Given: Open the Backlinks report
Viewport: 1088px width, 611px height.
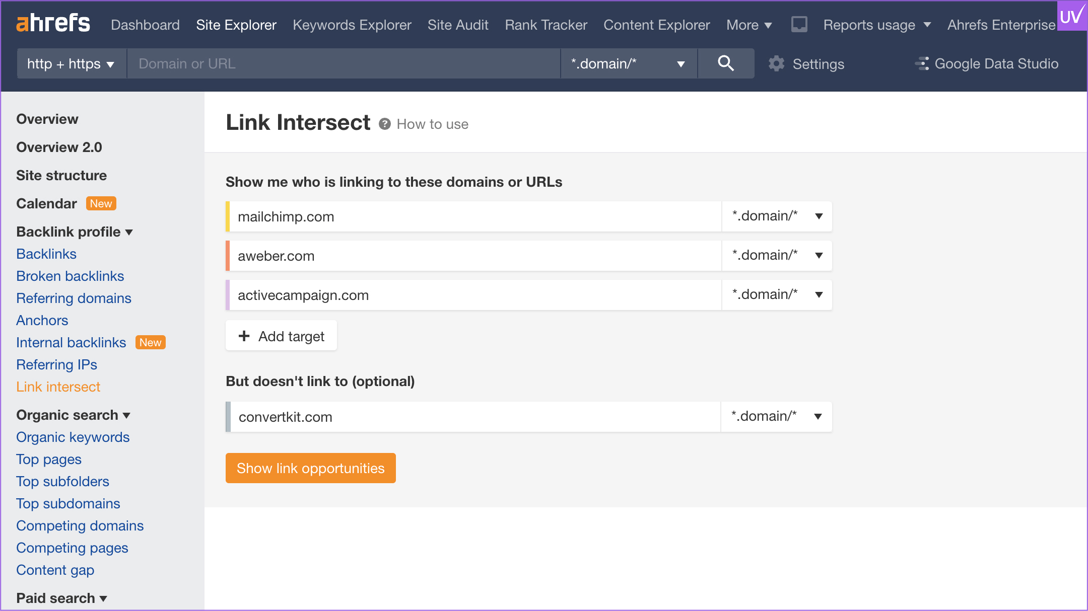Looking at the screenshot, I should tap(46, 254).
